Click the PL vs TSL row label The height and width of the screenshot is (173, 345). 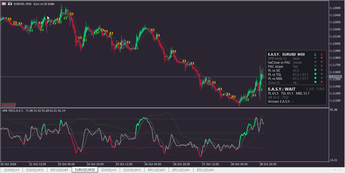(275, 74)
